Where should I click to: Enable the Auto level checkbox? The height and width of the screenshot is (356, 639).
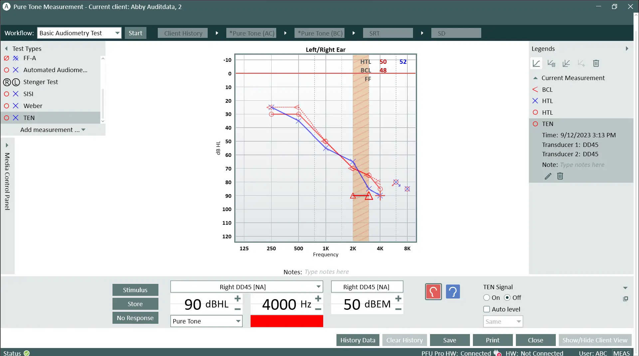(x=487, y=309)
